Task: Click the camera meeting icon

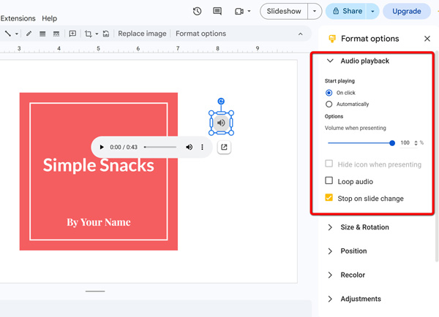Action: pyautogui.click(x=239, y=12)
